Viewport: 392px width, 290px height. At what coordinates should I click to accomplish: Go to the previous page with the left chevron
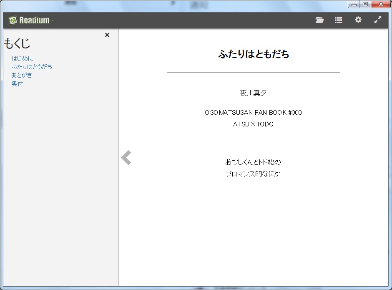tap(126, 157)
